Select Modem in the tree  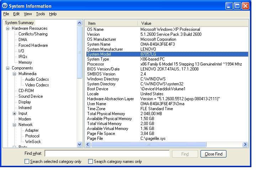click(x=25, y=119)
